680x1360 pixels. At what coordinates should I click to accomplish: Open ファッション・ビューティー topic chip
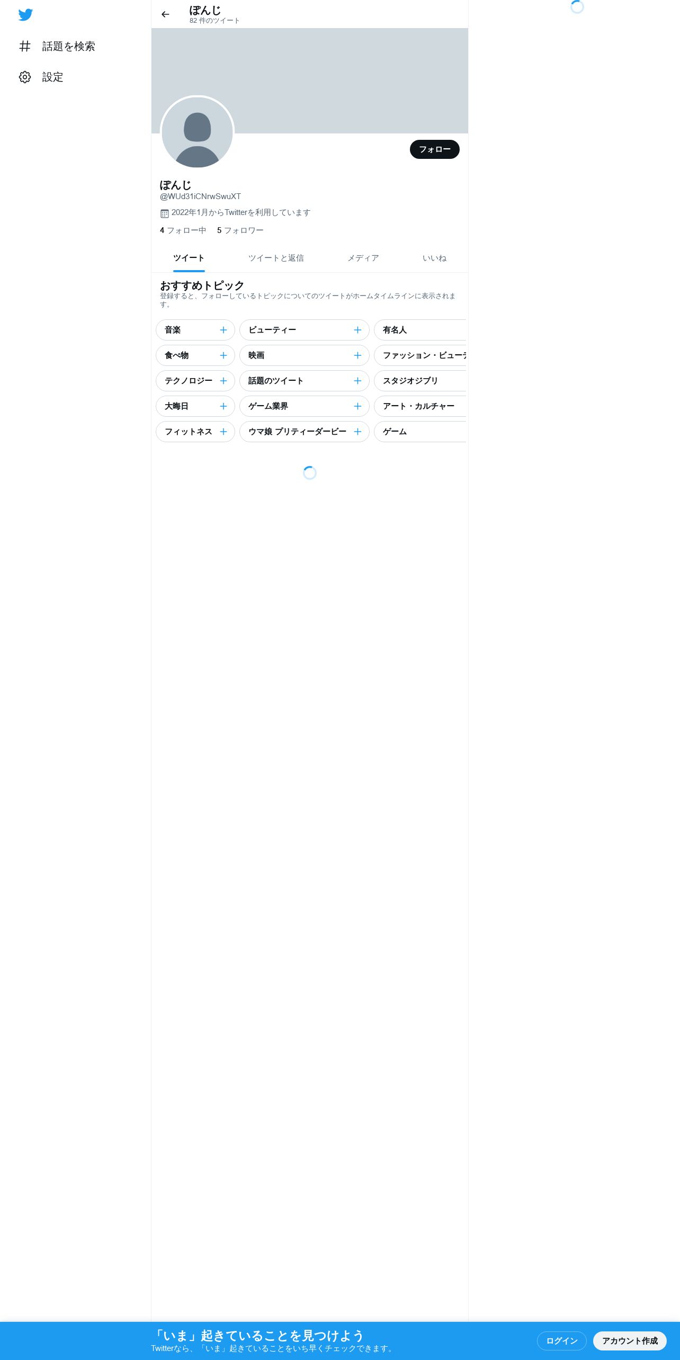[x=420, y=355]
